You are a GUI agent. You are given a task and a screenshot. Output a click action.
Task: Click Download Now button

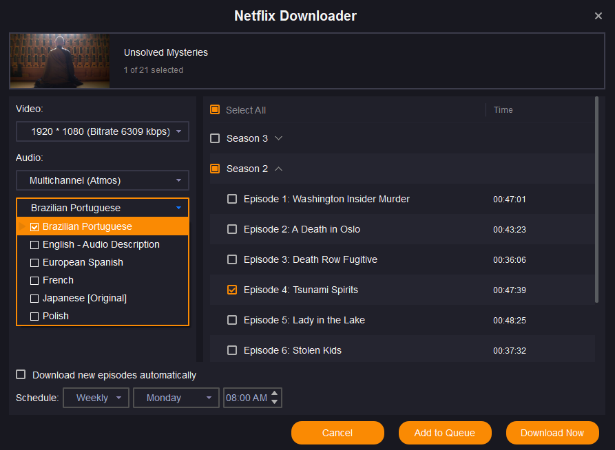(552, 433)
